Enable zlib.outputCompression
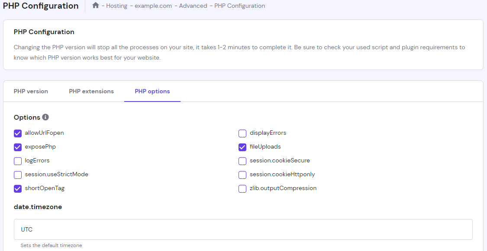 (242, 188)
